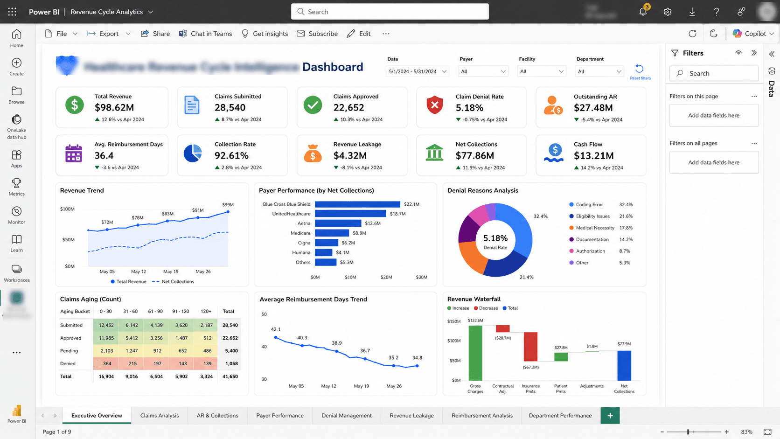The image size is (780, 439).
Task: Click the top Search box
Action: point(390,12)
